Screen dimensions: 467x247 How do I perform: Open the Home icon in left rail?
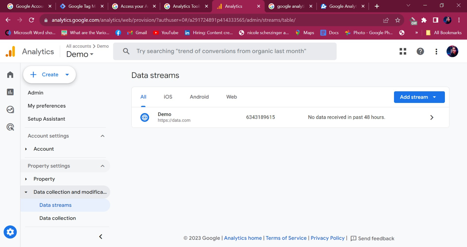point(10,75)
